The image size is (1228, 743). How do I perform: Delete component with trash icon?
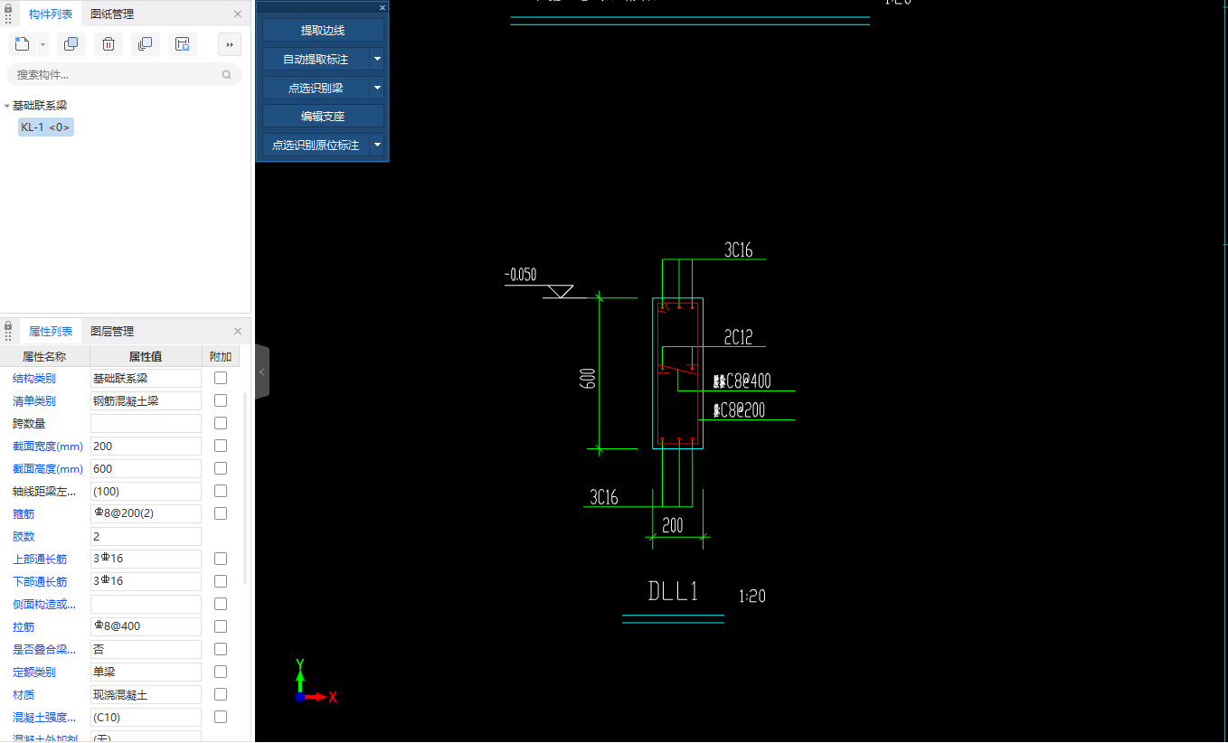point(109,44)
